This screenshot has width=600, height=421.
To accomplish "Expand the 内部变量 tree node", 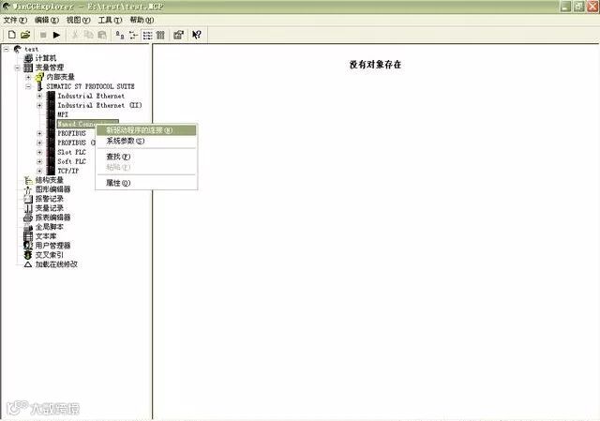I will click(x=28, y=77).
